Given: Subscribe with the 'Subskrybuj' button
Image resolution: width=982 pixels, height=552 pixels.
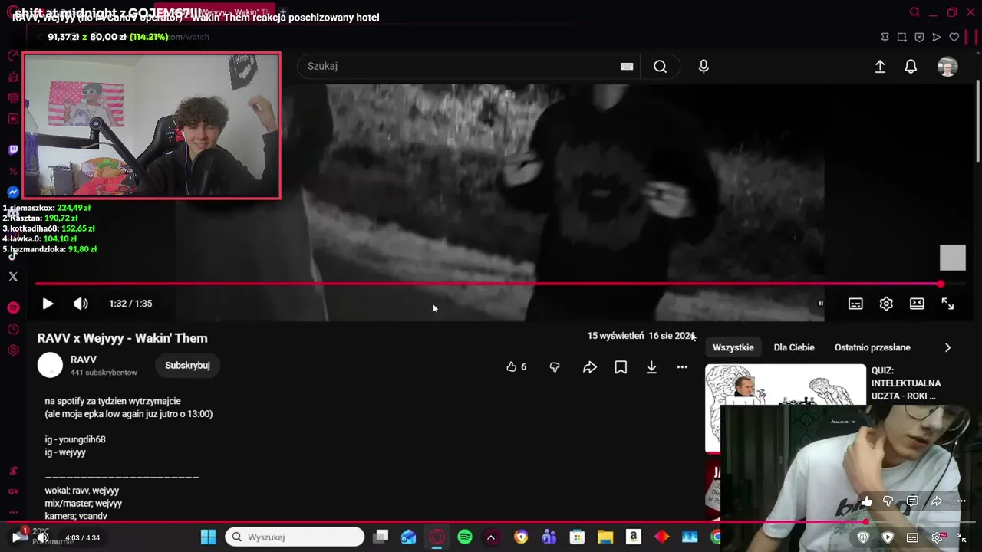Looking at the screenshot, I should (x=187, y=366).
